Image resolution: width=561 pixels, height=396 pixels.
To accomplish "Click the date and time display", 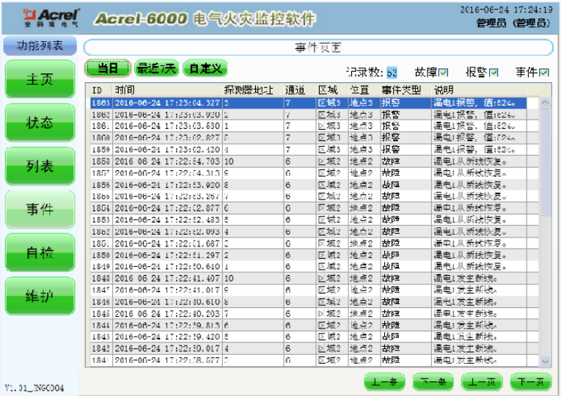I will click(x=506, y=10).
